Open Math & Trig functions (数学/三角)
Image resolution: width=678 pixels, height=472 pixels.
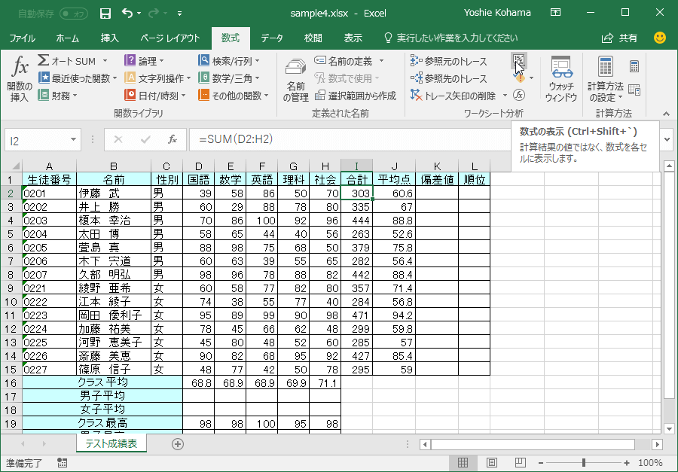click(x=229, y=78)
